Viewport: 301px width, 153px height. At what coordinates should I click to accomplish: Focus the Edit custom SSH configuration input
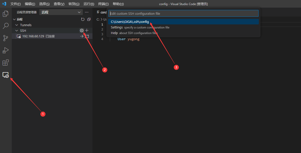pyautogui.click(x=183, y=13)
